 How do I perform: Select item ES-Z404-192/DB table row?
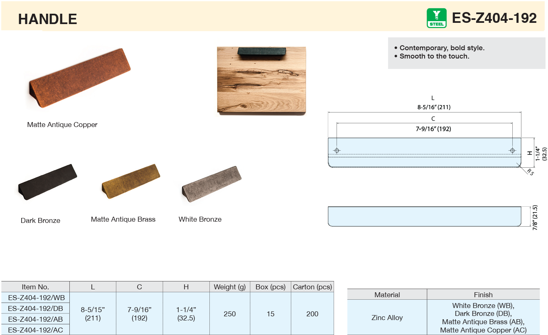click(35, 308)
